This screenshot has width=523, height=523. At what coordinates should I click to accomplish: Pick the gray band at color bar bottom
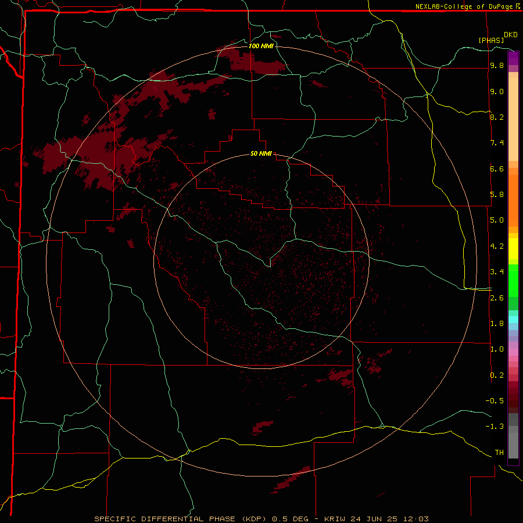click(513, 445)
